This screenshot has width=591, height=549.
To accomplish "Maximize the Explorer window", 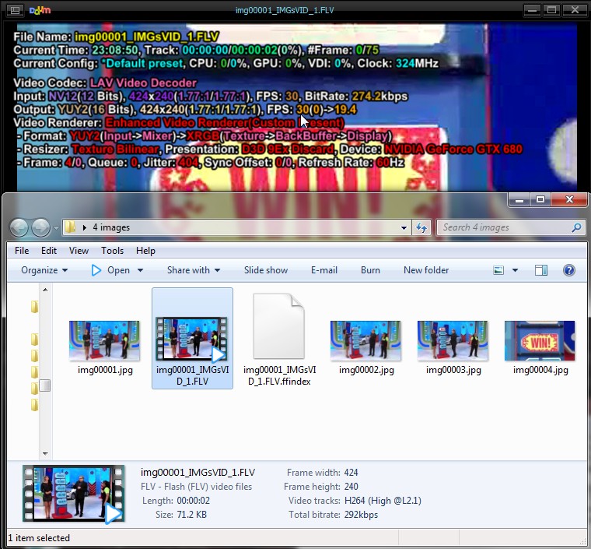I will [x=540, y=200].
